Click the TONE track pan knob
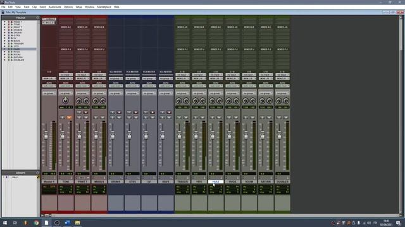The height and width of the screenshot is (227, 405). tap(66, 101)
